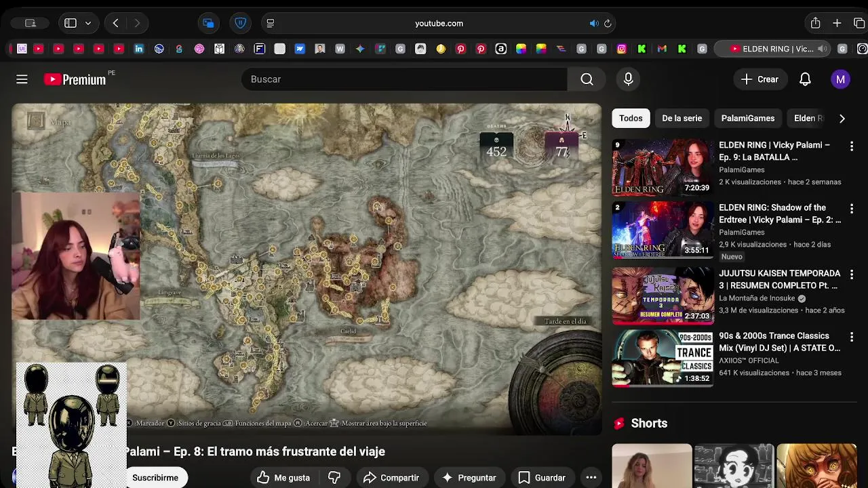
Task: Open the Amazon pinned tab
Action: point(501,49)
